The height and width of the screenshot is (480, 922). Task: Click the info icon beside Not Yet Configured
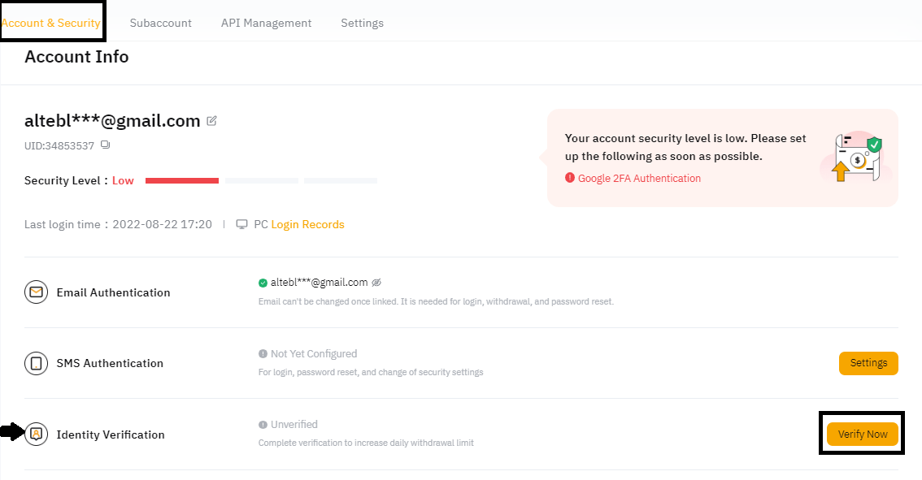coord(263,353)
